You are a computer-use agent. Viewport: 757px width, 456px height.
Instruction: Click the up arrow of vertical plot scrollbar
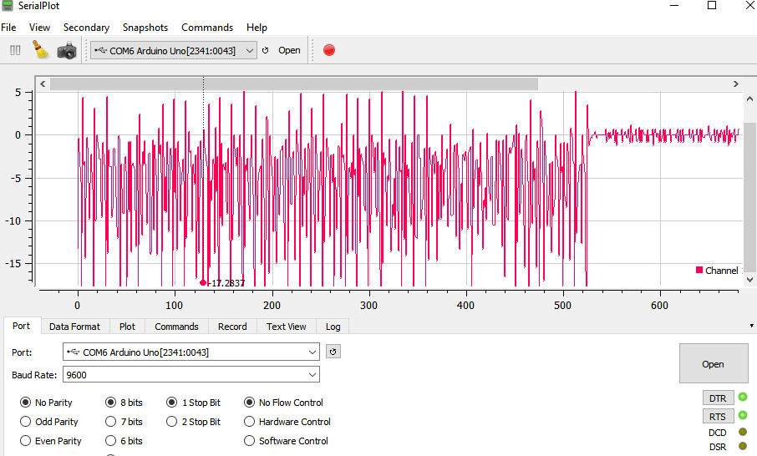(x=749, y=99)
